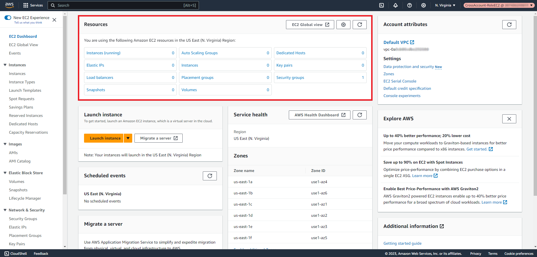Screen dimensions: 537x257
Task: Click the sidebar vertical scrollbar
Action: click(65, 105)
